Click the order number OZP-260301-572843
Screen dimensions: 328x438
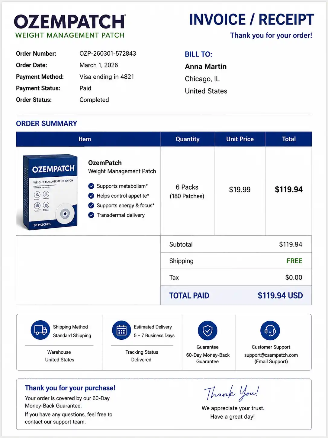[x=108, y=54]
